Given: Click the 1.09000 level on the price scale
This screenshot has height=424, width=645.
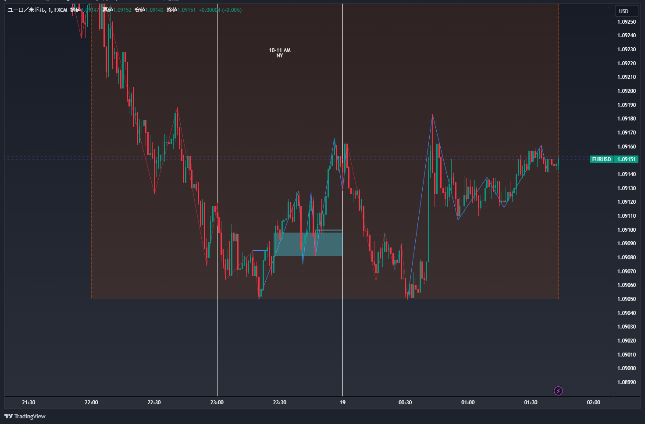Looking at the screenshot, I should (627, 368).
